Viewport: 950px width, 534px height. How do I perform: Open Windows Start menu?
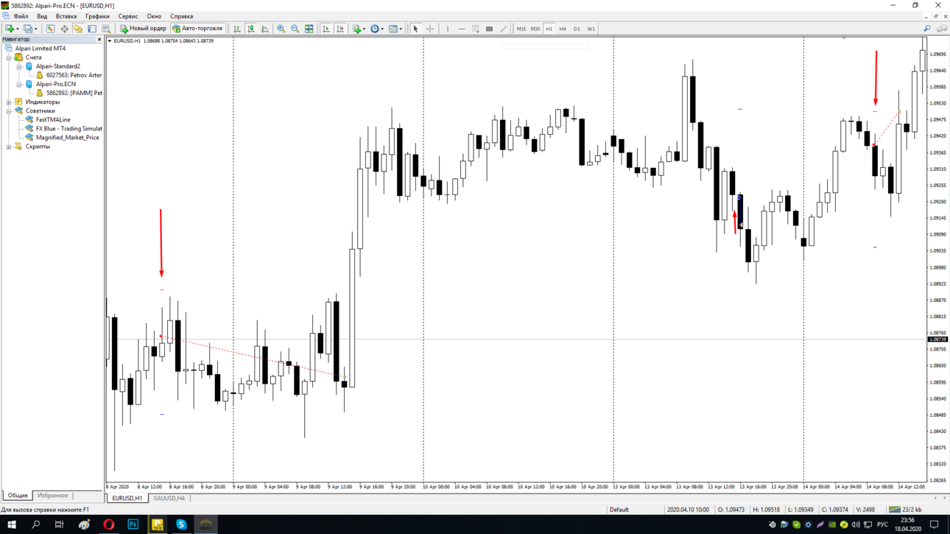(x=12, y=524)
